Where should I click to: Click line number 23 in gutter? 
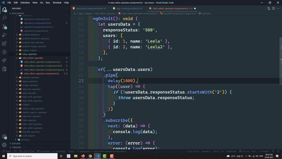pyautogui.click(x=81, y=81)
